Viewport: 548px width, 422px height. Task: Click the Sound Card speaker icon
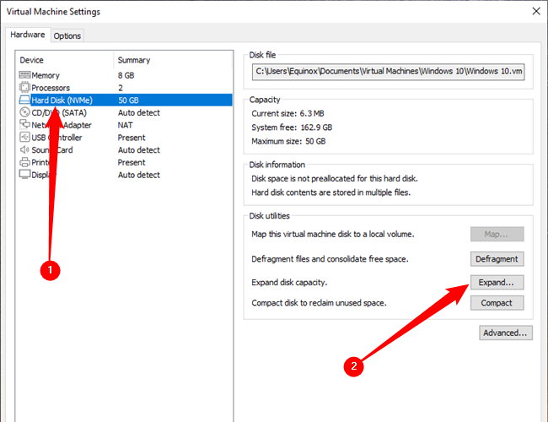coord(24,149)
